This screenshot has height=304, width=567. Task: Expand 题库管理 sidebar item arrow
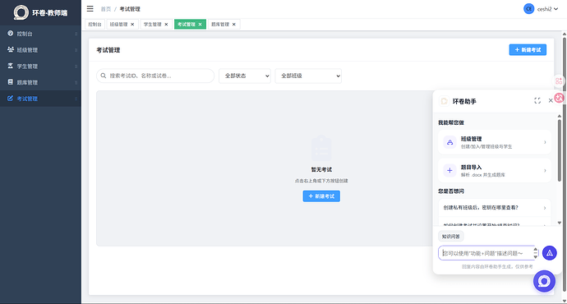[x=76, y=82]
